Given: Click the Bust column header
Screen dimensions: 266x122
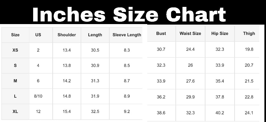Looking at the screenshot, I should (161, 34).
